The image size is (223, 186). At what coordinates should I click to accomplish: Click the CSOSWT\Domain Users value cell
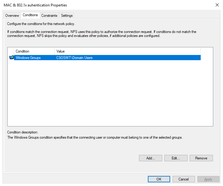(75, 58)
